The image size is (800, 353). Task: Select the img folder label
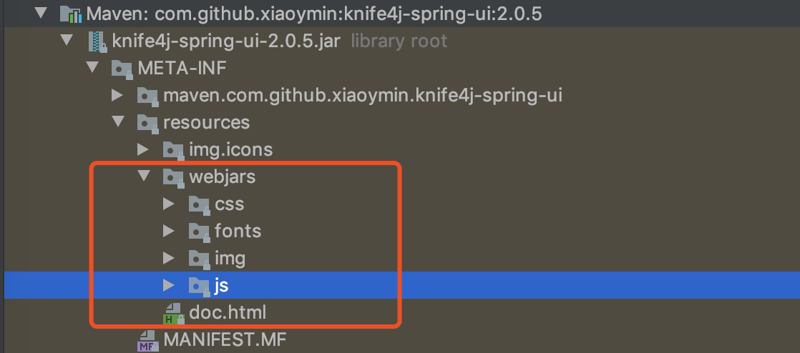click(x=230, y=258)
